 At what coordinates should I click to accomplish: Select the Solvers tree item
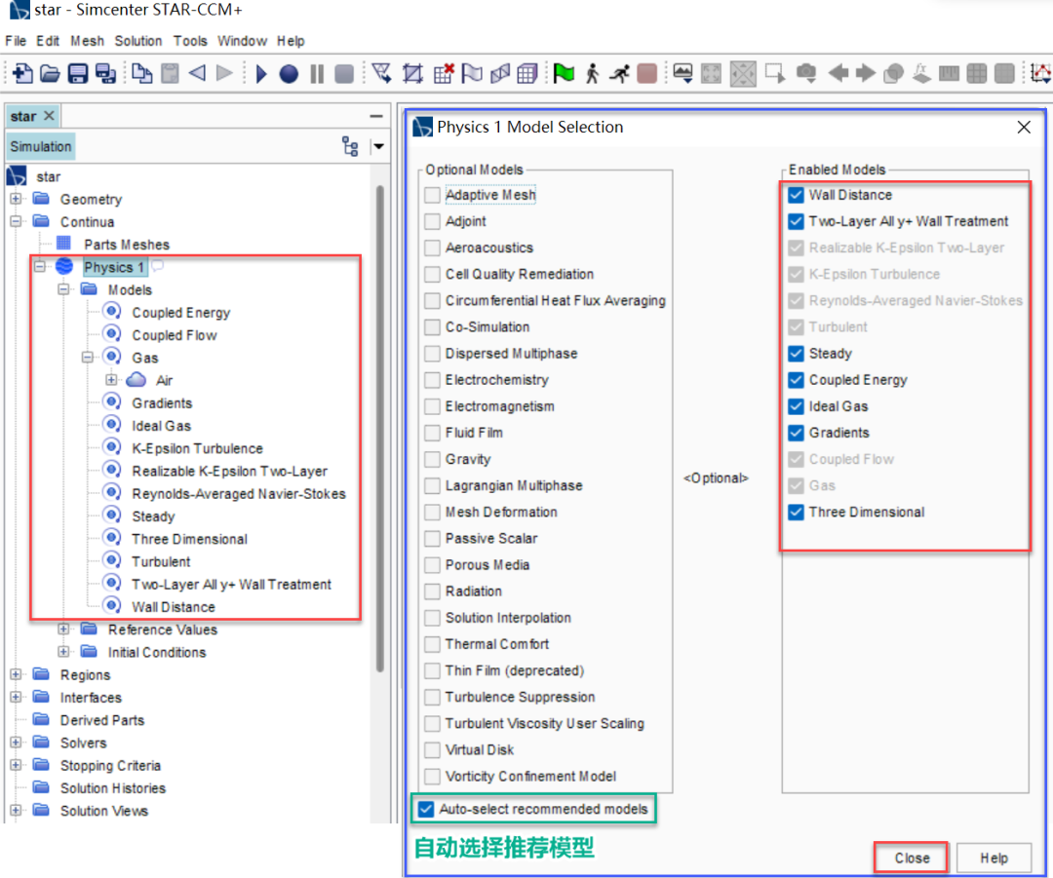83,743
